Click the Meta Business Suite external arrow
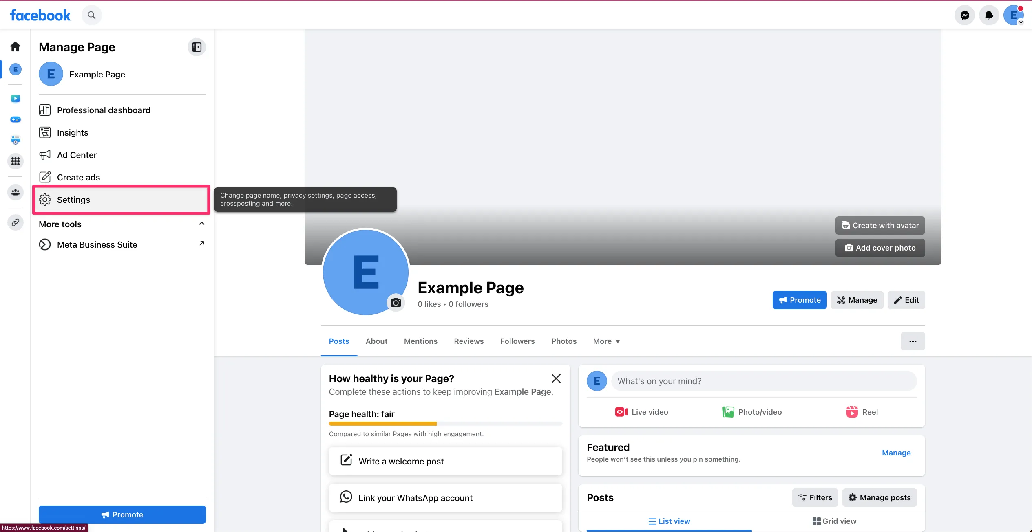This screenshot has height=532, width=1032. point(201,244)
